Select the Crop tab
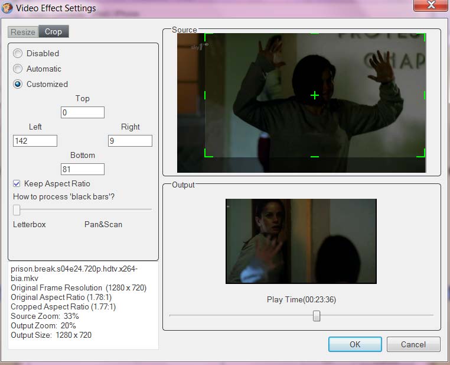This screenshot has width=450, height=365. (x=53, y=31)
